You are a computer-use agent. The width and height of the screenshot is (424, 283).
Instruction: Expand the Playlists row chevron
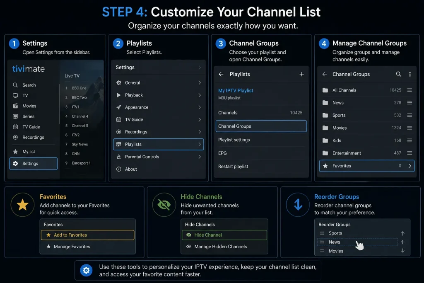click(200, 144)
